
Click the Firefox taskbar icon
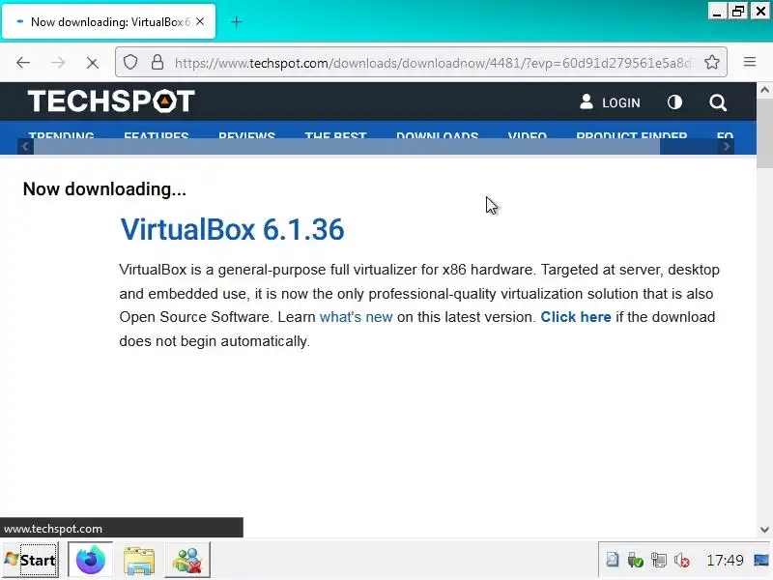click(x=90, y=560)
